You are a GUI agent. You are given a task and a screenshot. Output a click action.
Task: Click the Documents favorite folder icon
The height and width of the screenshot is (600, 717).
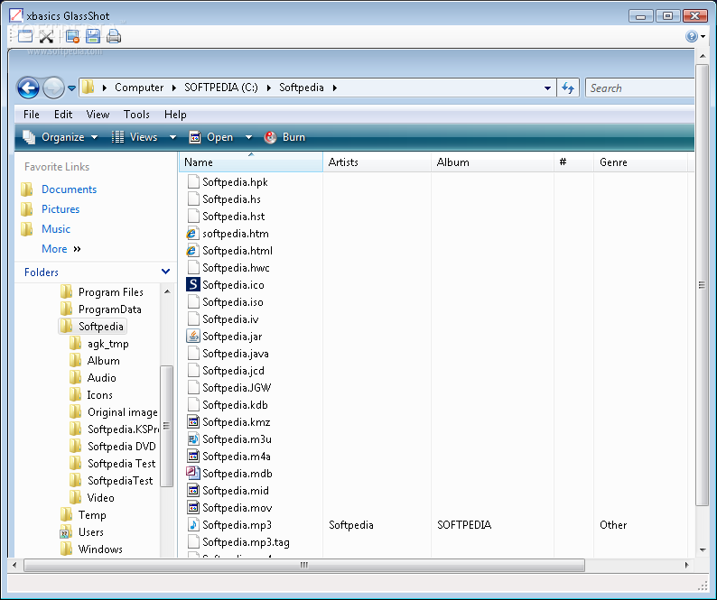coord(27,189)
